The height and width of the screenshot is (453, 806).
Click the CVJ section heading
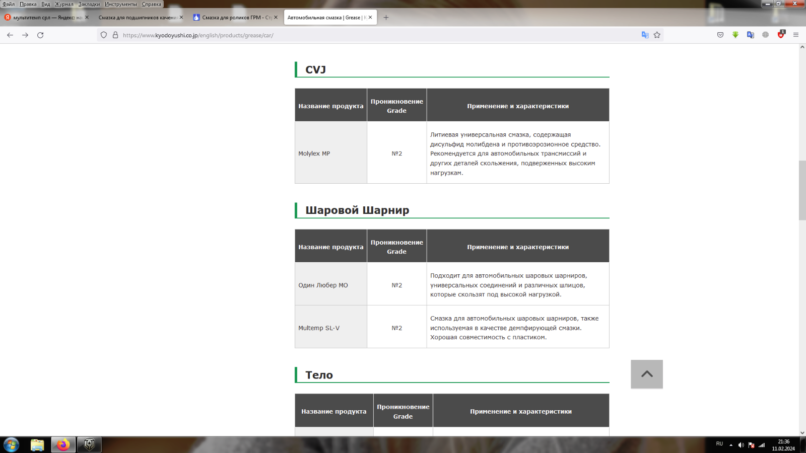point(315,69)
